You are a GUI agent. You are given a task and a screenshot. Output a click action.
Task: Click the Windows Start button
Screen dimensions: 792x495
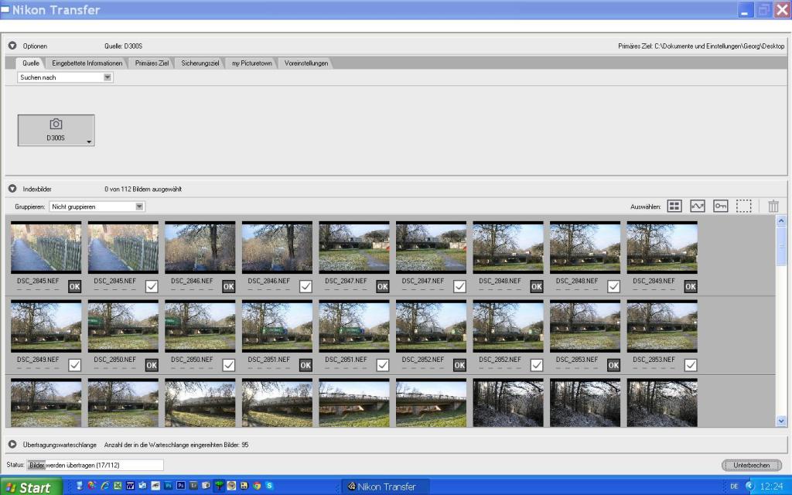point(30,487)
